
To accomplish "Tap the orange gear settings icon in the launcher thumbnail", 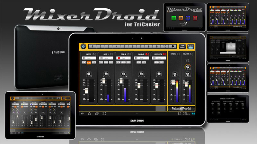I will point(181,18).
